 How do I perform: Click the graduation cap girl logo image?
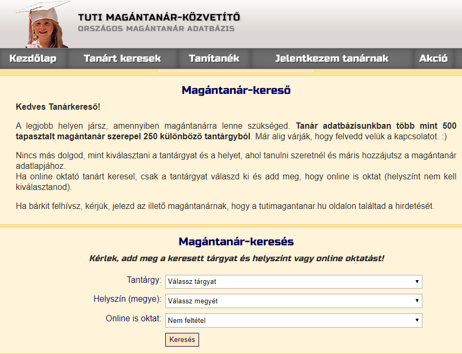pos(45,24)
